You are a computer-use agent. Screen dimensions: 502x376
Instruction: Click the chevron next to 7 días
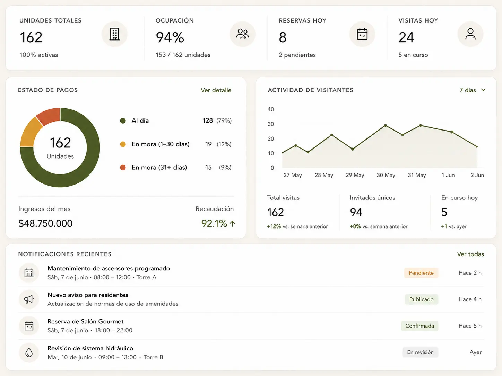[483, 90]
